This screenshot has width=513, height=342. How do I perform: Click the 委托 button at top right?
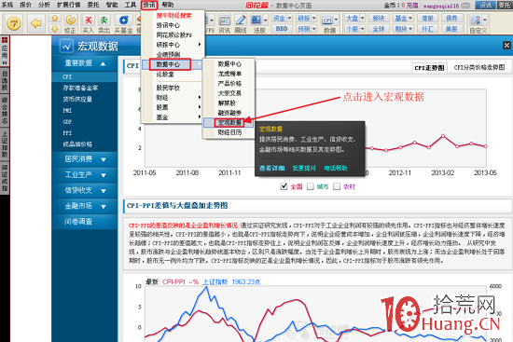pyautogui.click(x=505, y=6)
